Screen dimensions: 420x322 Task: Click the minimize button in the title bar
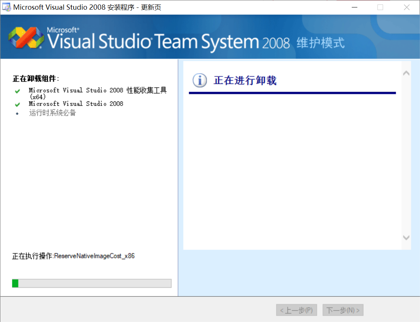click(354, 7)
